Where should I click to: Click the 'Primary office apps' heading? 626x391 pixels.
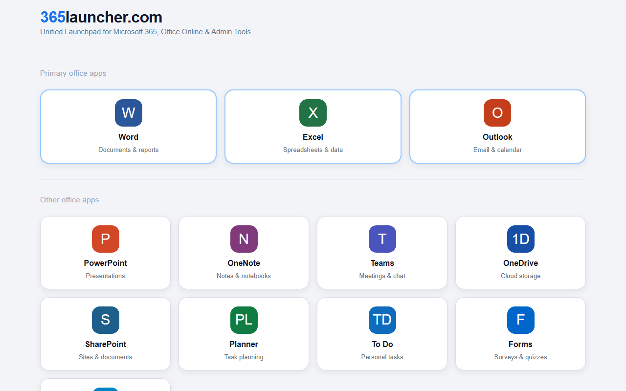point(73,73)
